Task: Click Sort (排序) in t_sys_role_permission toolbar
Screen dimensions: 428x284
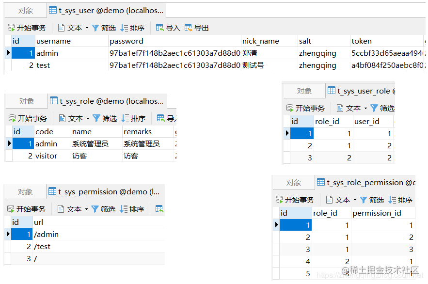Action: point(401,200)
